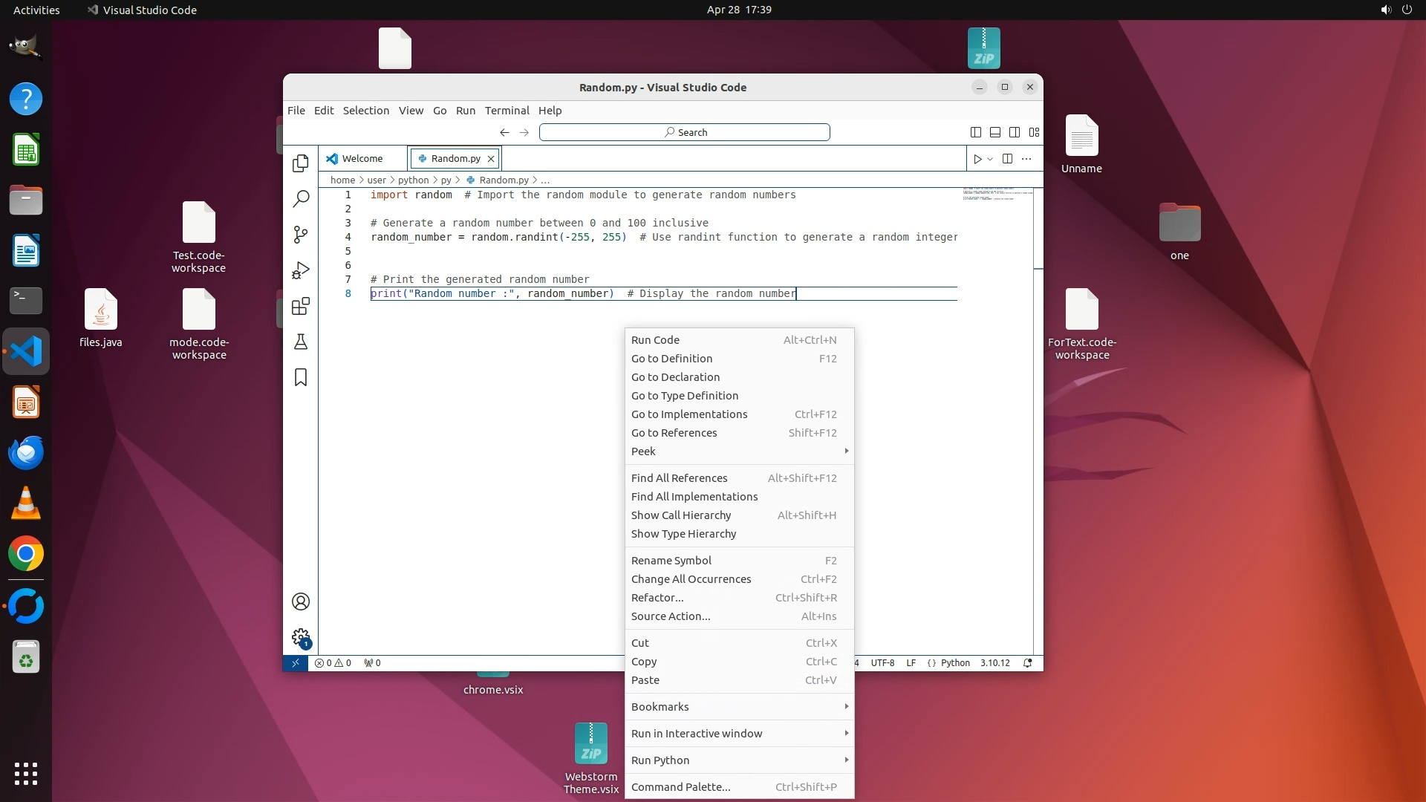Open the Extensions view
Screen dimensions: 1426x802
pos(300,306)
